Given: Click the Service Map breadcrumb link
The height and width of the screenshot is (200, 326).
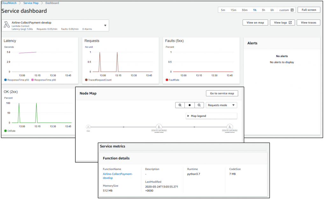Looking at the screenshot, I should coord(31,3).
